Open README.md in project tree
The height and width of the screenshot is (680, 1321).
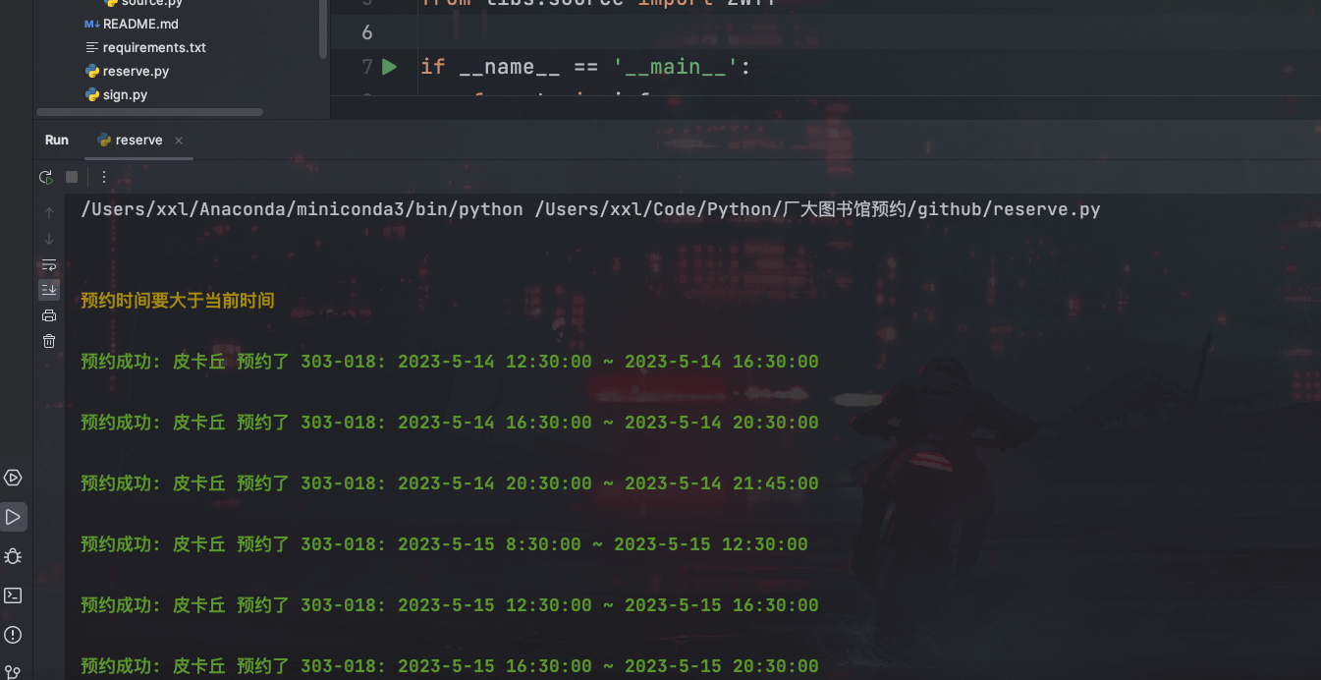pyautogui.click(x=140, y=24)
